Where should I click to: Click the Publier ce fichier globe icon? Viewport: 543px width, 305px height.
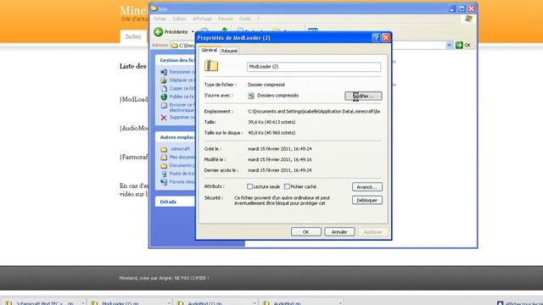(x=164, y=97)
